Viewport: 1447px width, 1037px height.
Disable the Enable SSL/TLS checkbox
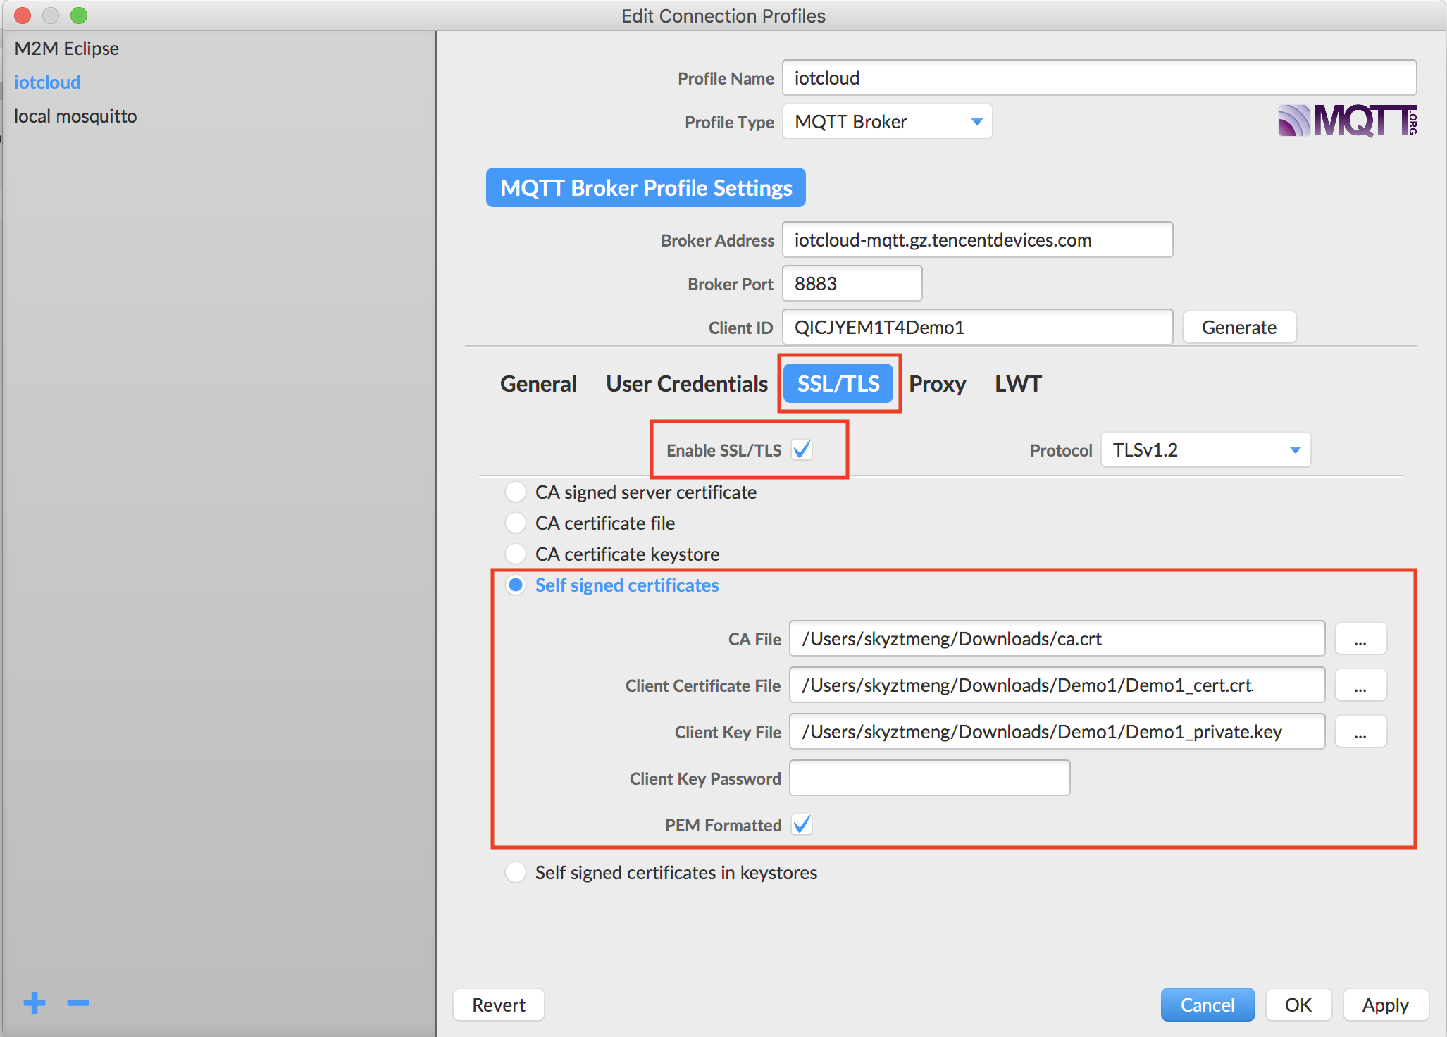click(802, 449)
